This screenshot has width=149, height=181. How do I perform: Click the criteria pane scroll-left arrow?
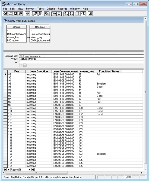[21, 65]
